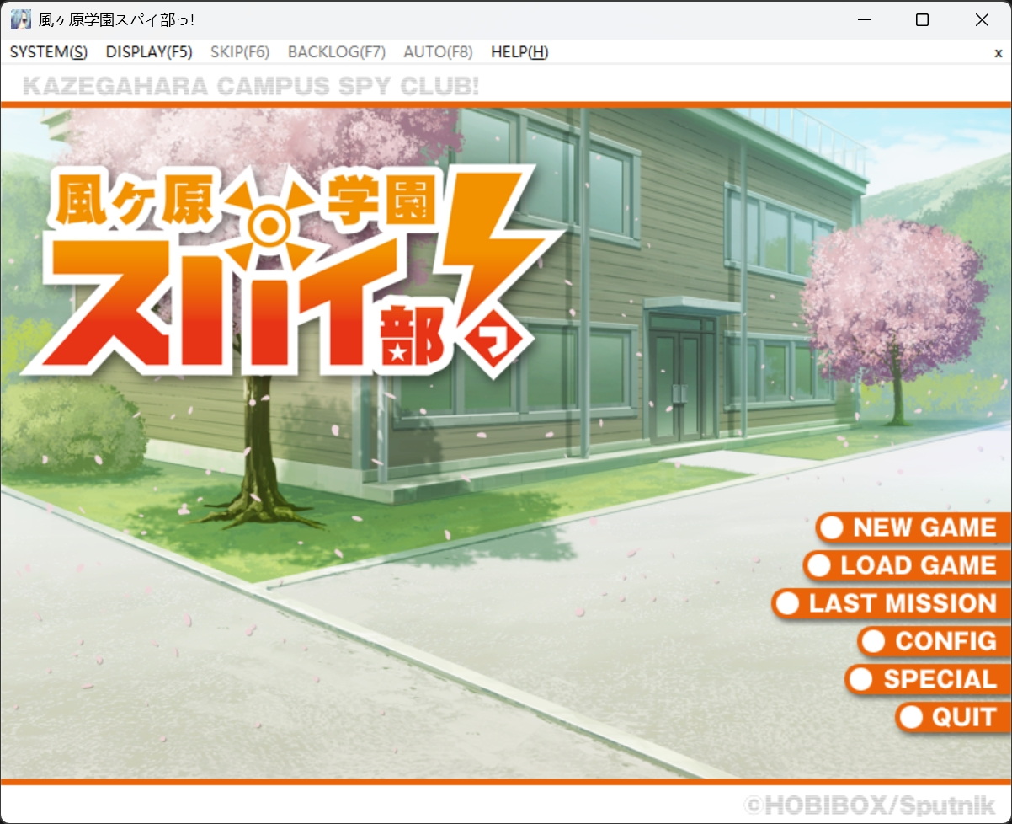The height and width of the screenshot is (824, 1012).
Task: Minimize the game window
Action: pyautogui.click(x=863, y=20)
